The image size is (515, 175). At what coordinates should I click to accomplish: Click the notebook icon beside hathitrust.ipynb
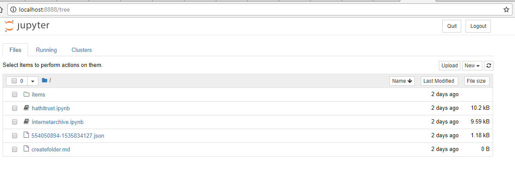(26, 108)
